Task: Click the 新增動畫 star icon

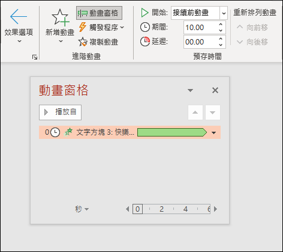Action: point(60,17)
